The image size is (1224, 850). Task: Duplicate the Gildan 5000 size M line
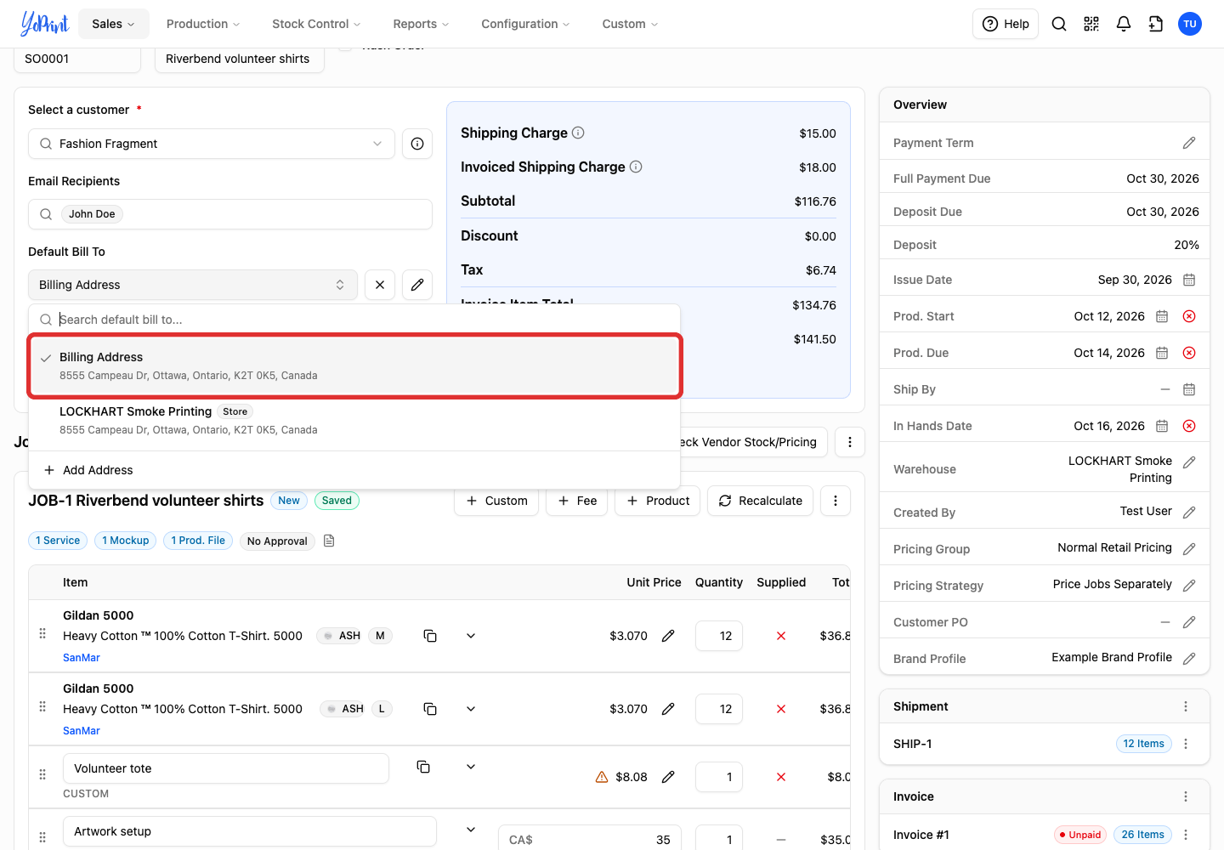(x=430, y=636)
